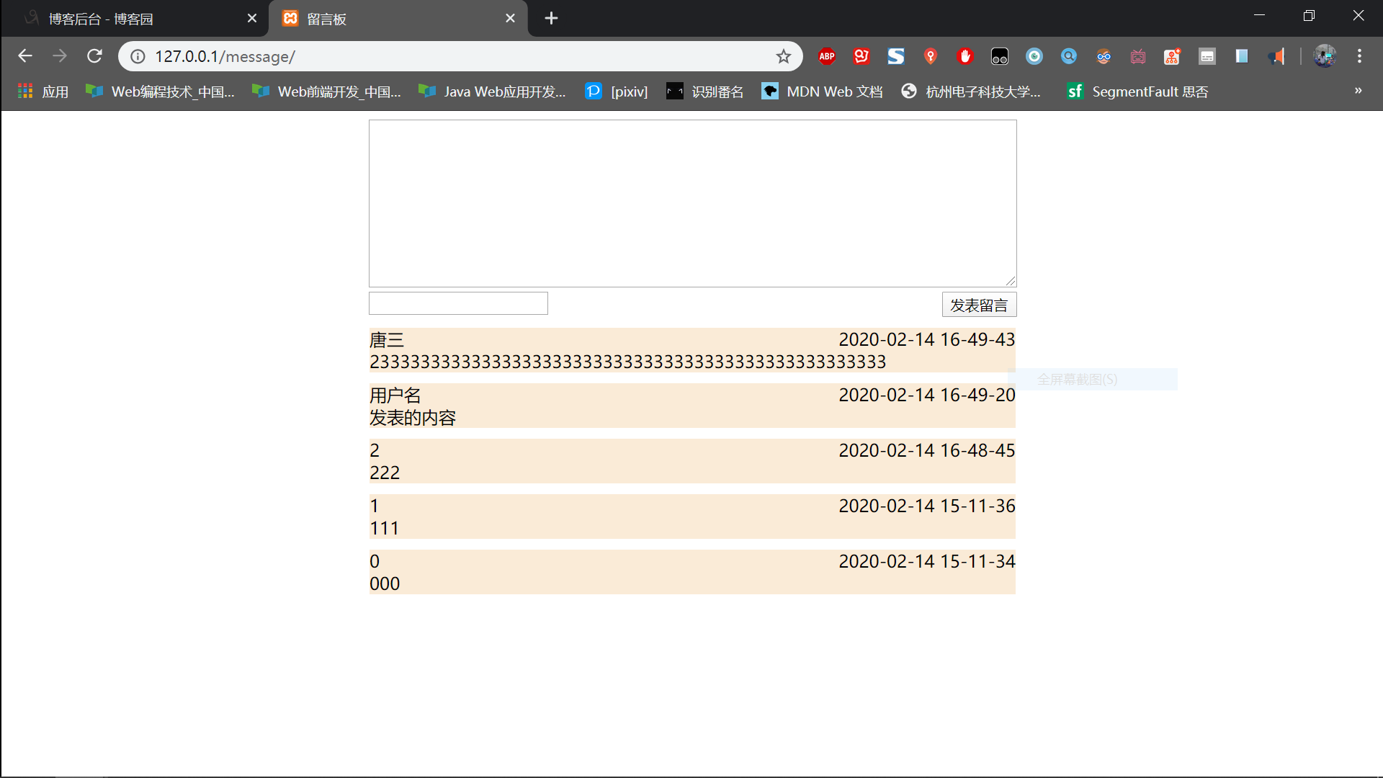Click the username input field below textarea
This screenshot has height=778, width=1383.
tap(458, 303)
